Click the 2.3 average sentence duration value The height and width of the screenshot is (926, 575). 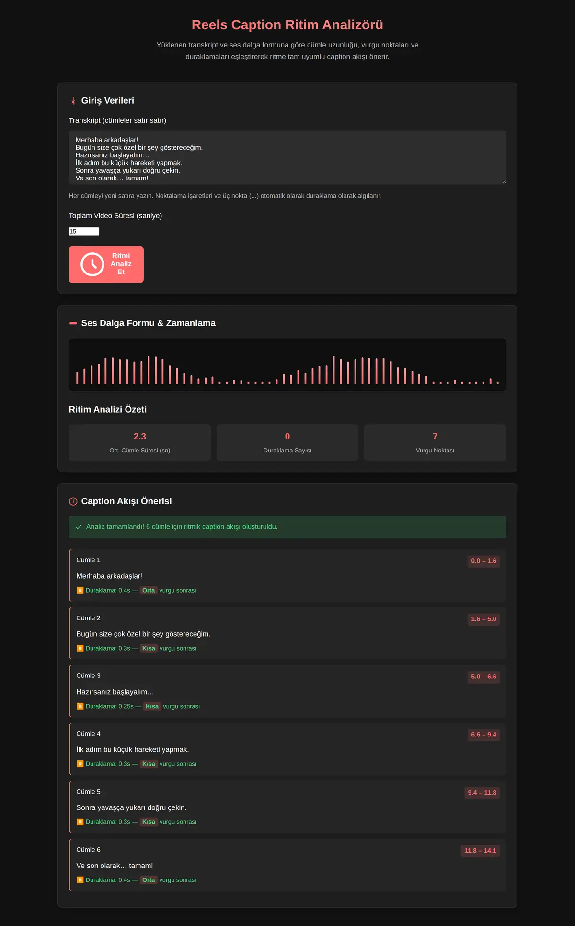(140, 437)
